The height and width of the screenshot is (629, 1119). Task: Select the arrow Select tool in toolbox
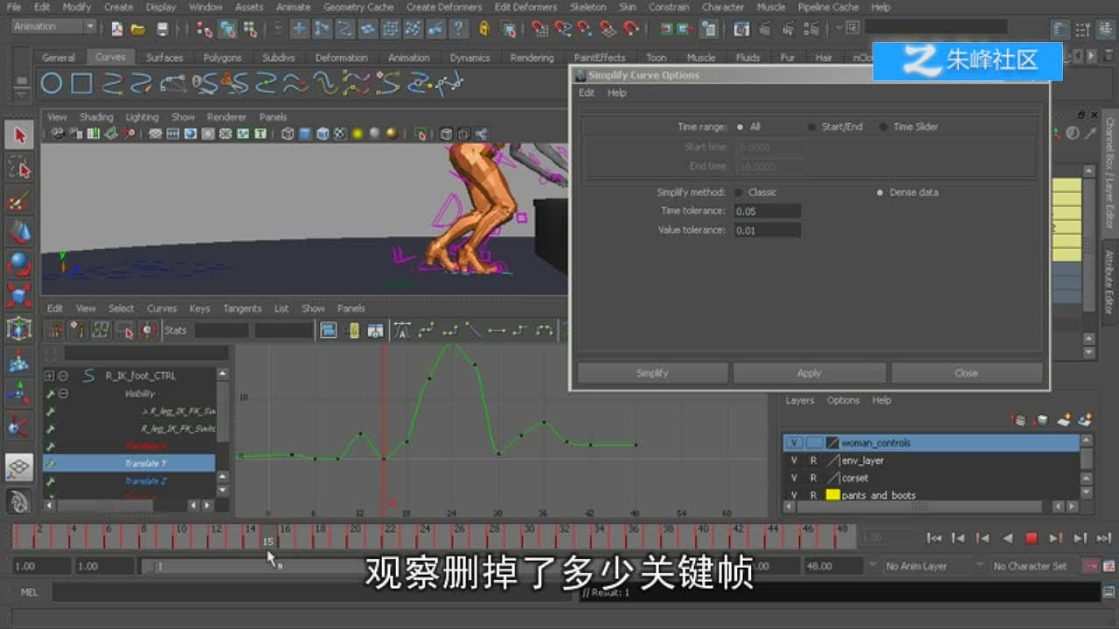click(19, 135)
